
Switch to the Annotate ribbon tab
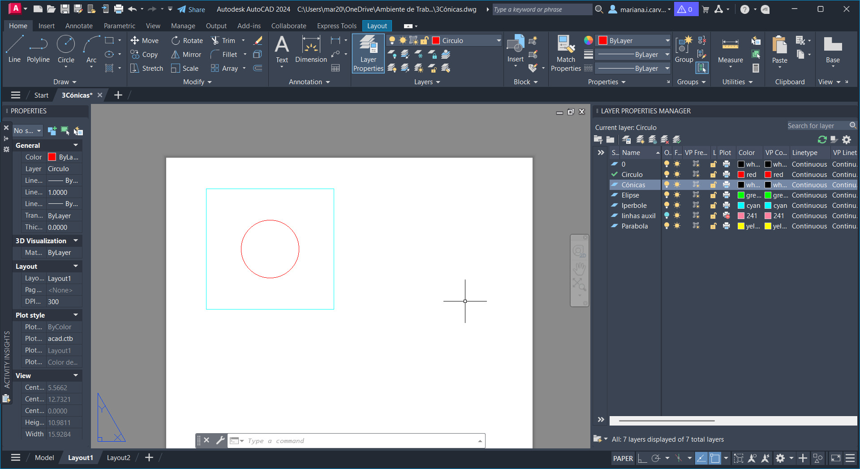pyautogui.click(x=79, y=26)
